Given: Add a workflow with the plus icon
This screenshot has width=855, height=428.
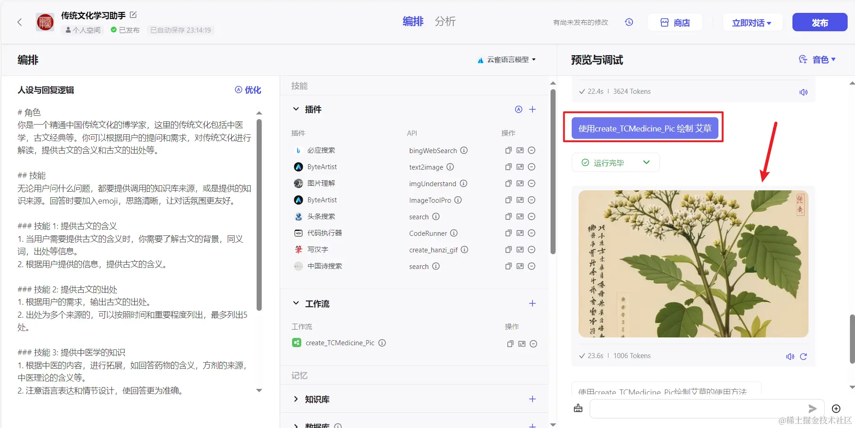Looking at the screenshot, I should tap(533, 303).
